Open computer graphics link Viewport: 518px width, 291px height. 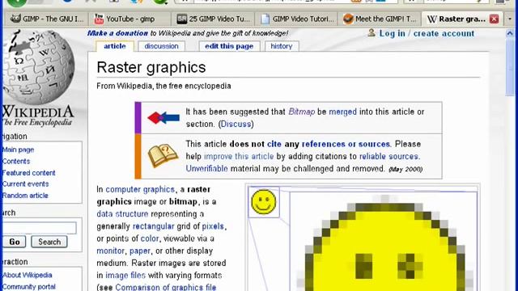[140, 189]
